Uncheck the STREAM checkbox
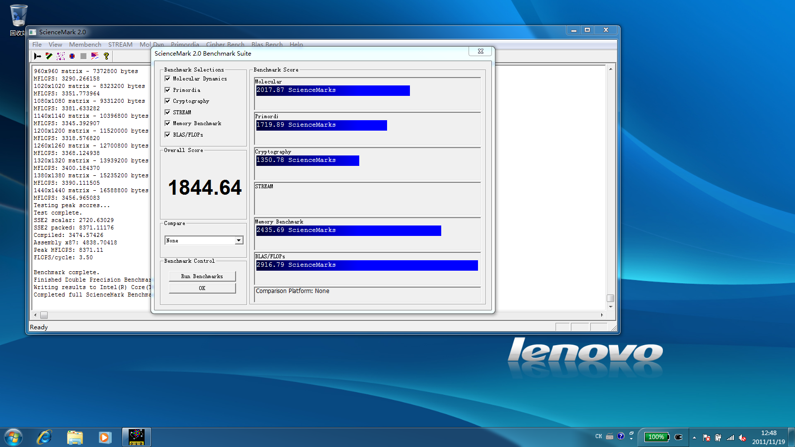 pos(167,112)
